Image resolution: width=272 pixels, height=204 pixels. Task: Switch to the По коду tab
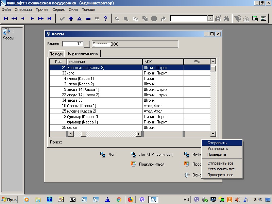pyautogui.click(x=56, y=54)
